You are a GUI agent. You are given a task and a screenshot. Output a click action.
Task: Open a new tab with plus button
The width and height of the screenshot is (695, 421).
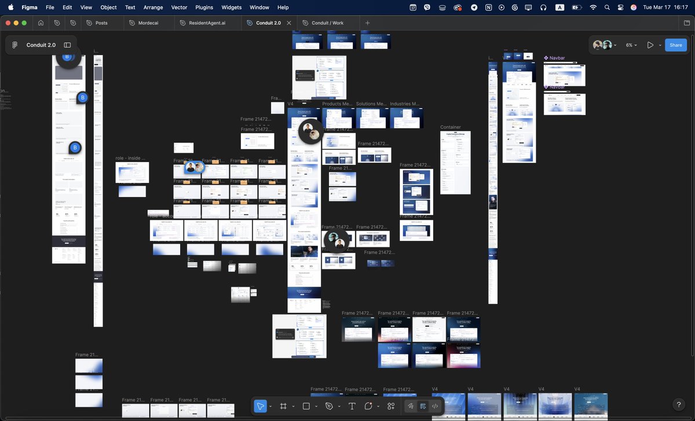point(367,23)
